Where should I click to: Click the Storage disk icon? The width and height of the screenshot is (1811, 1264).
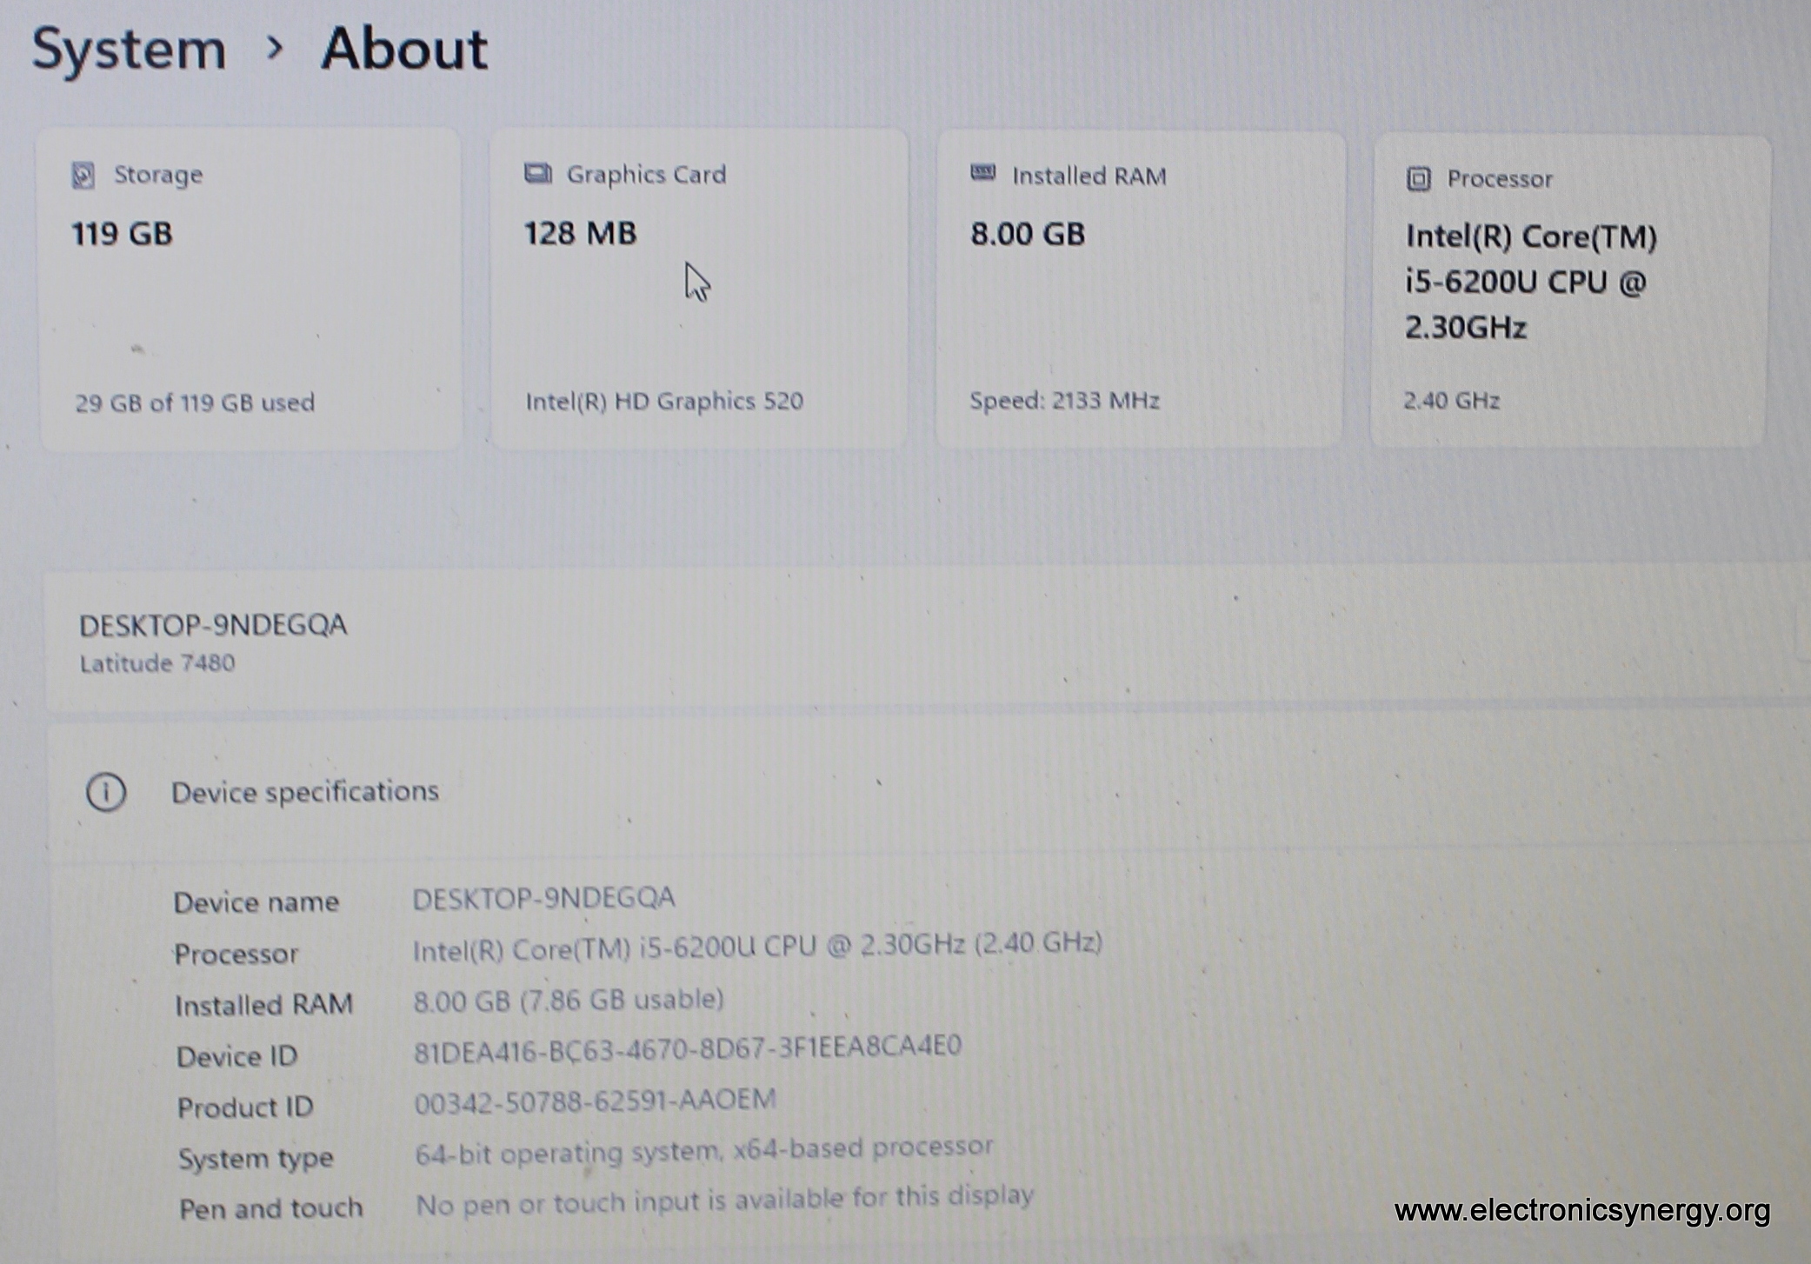[x=83, y=175]
